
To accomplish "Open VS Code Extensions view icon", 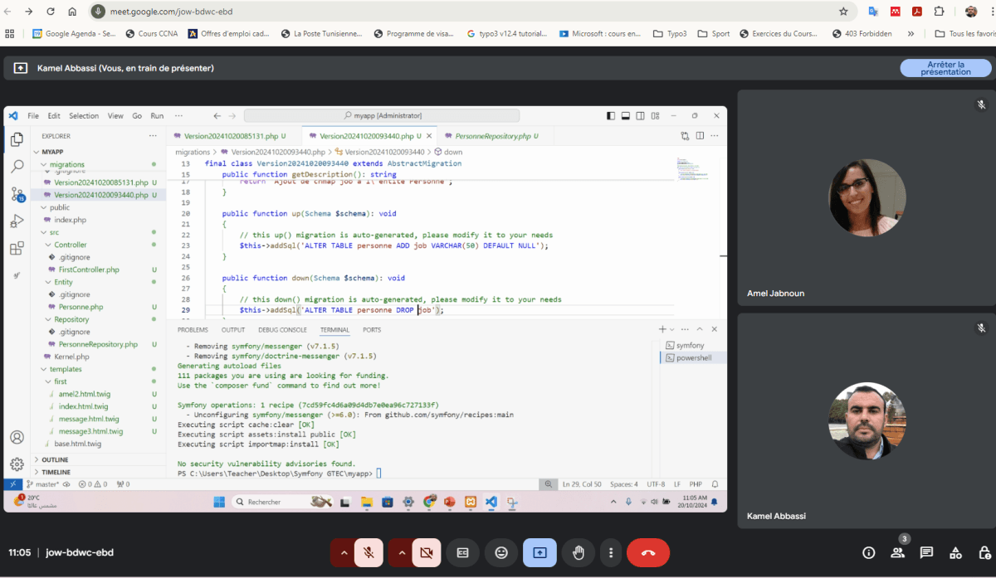I will click(x=17, y=248).
